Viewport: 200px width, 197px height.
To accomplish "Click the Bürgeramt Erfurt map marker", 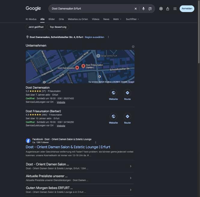I will pyautogui.click(x=98, y=56).
